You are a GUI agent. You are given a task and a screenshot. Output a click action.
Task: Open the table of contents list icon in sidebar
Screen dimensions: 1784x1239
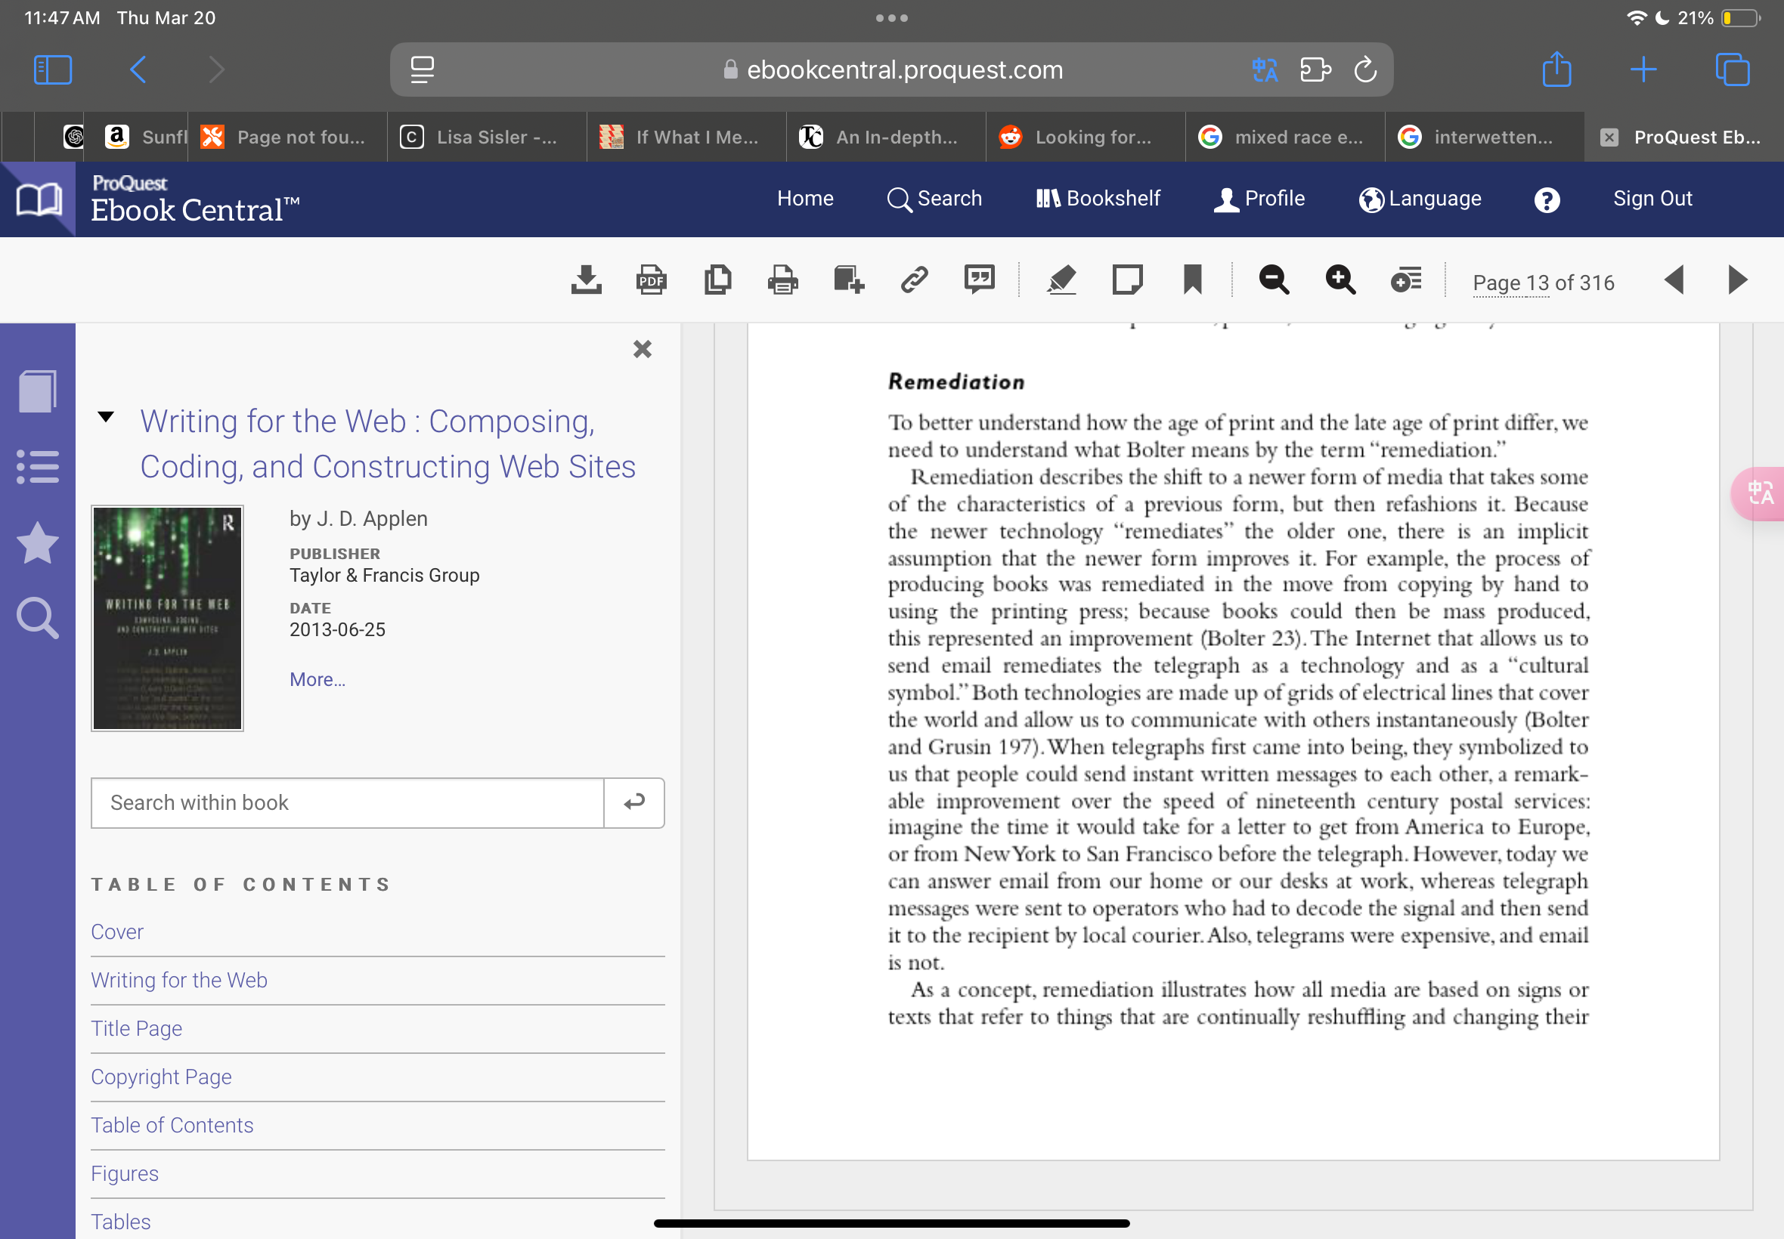coord(37,467)
